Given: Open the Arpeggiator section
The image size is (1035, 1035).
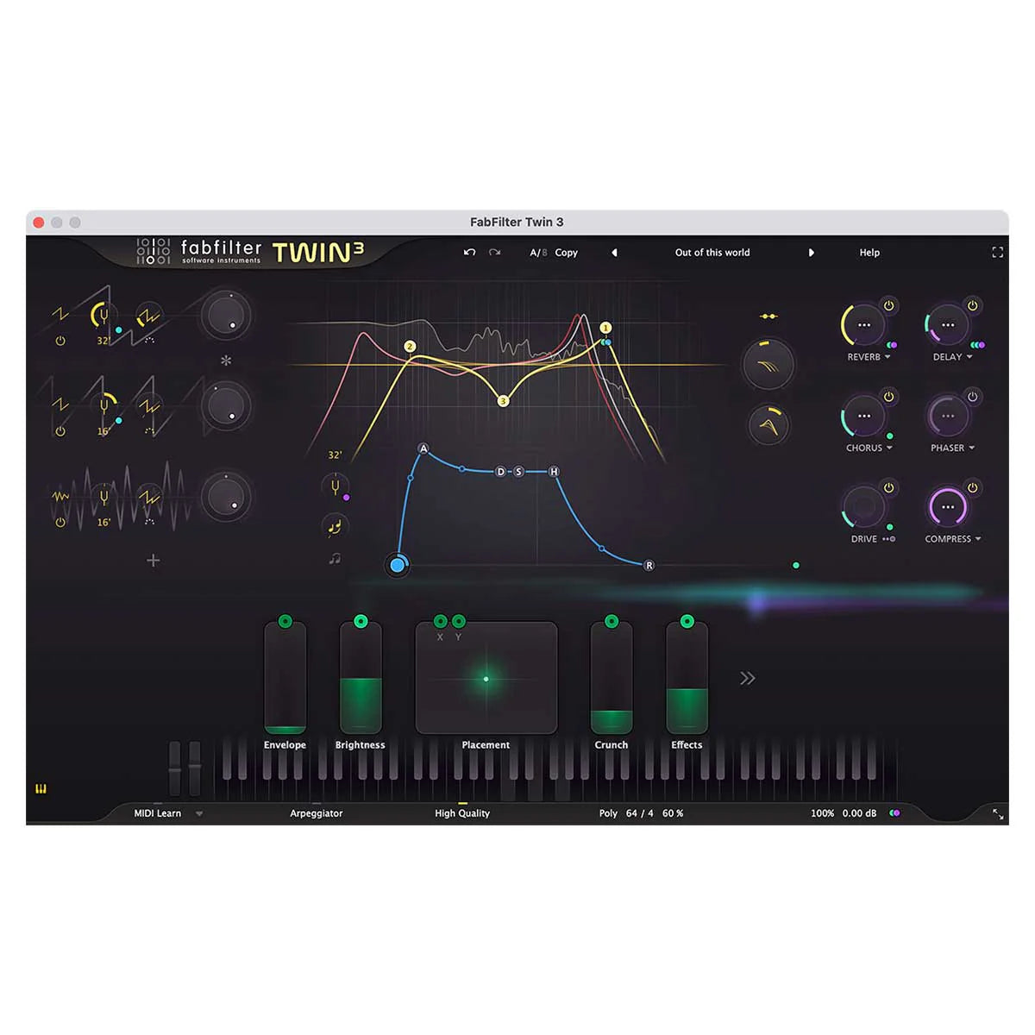Looking at the screenshot, I should tap(317, 813).
